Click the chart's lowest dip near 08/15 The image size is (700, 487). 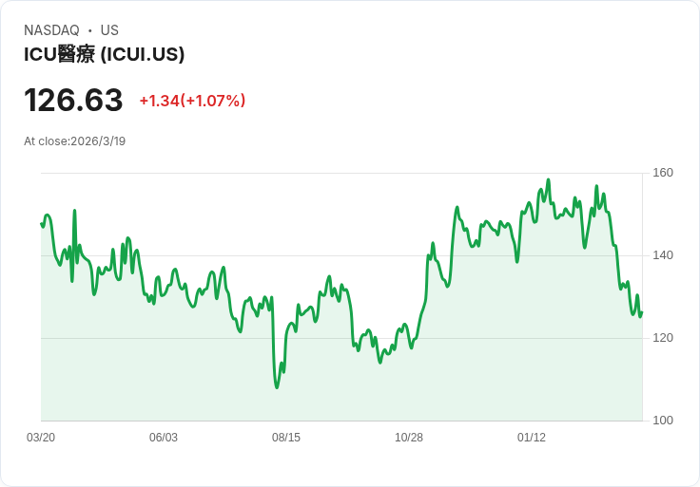(x=277, y=387)
